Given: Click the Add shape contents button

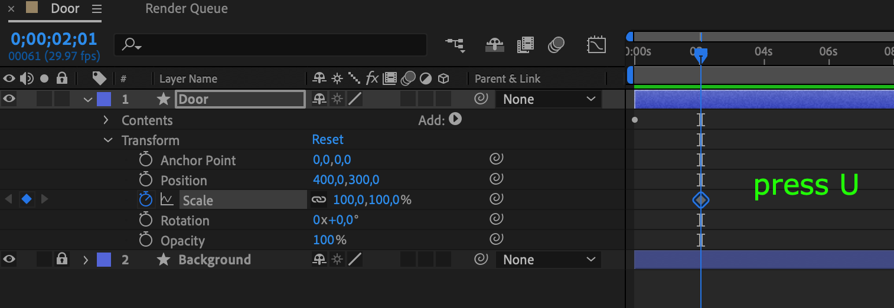Looking at the screenshot, I should click(455, 119).
